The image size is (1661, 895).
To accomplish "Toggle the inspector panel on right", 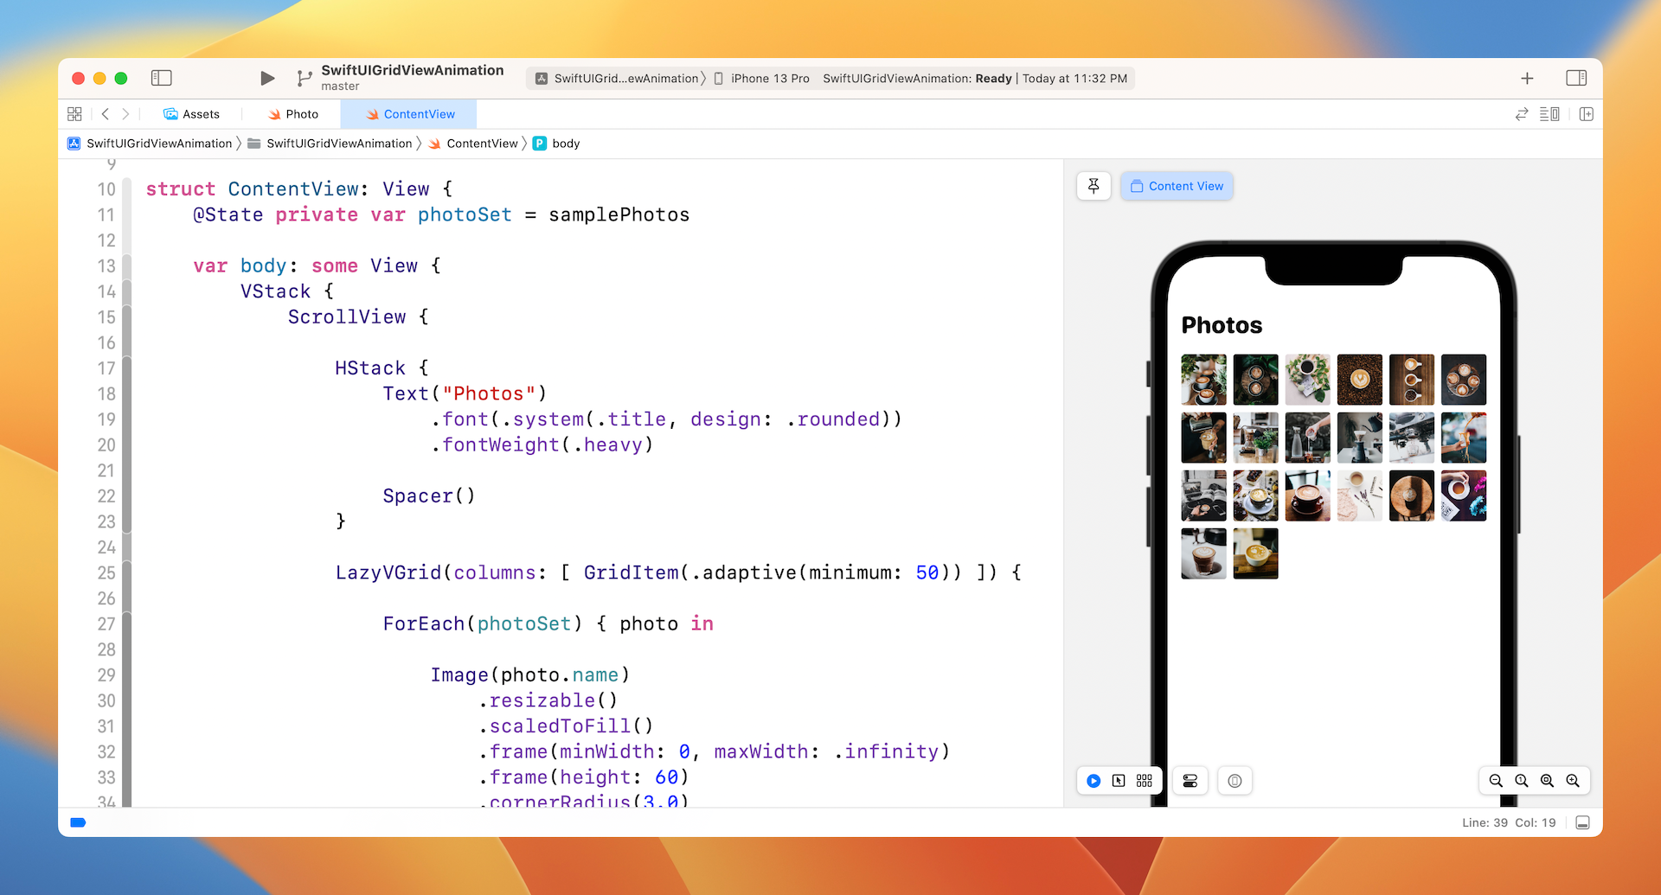I will [x=1575, y=79].
